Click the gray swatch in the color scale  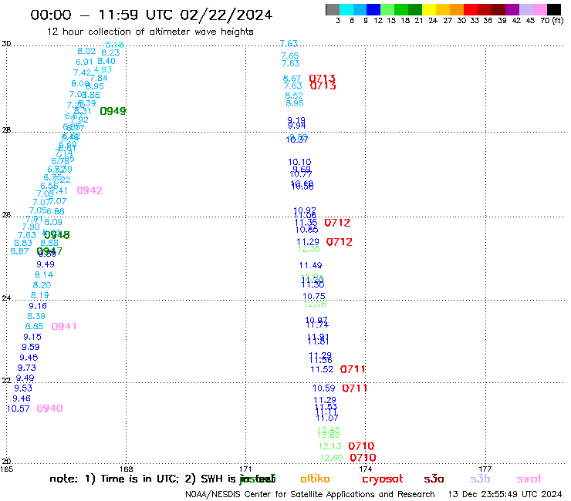[333, 9]
